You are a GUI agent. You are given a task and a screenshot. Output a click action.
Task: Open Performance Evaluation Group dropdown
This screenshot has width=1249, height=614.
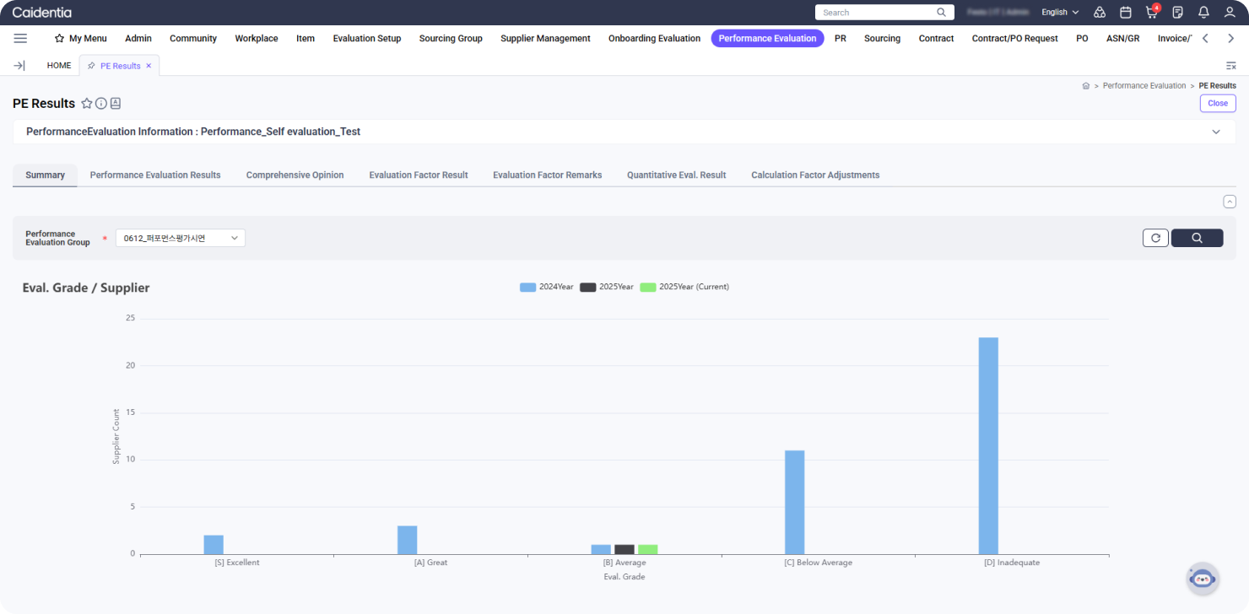click(180, 238)
